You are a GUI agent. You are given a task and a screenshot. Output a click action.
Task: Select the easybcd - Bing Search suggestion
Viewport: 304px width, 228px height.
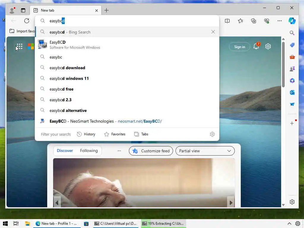(x=127, y=32)
